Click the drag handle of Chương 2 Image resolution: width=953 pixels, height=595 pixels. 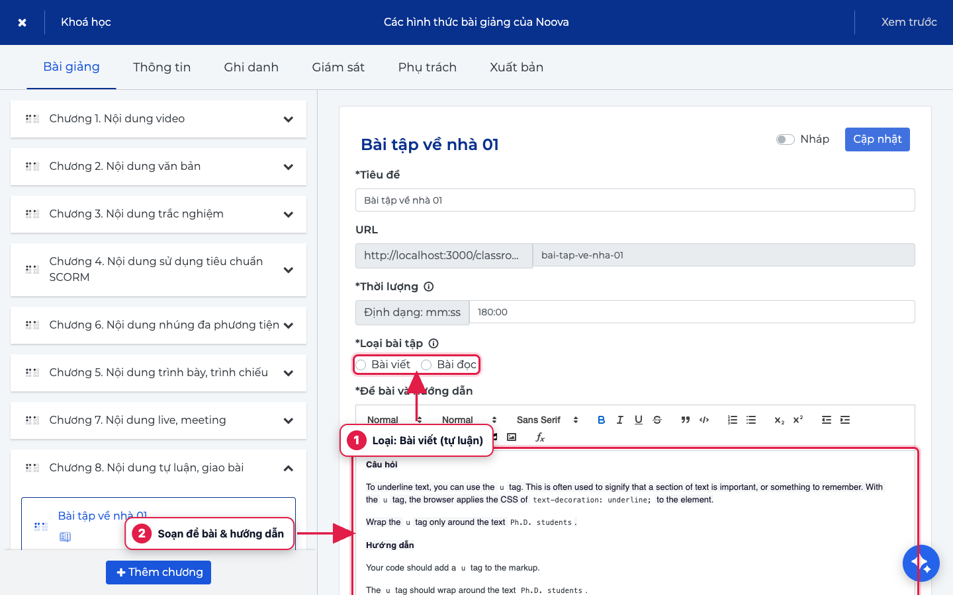pyautogui.click(x=32, y=167)
